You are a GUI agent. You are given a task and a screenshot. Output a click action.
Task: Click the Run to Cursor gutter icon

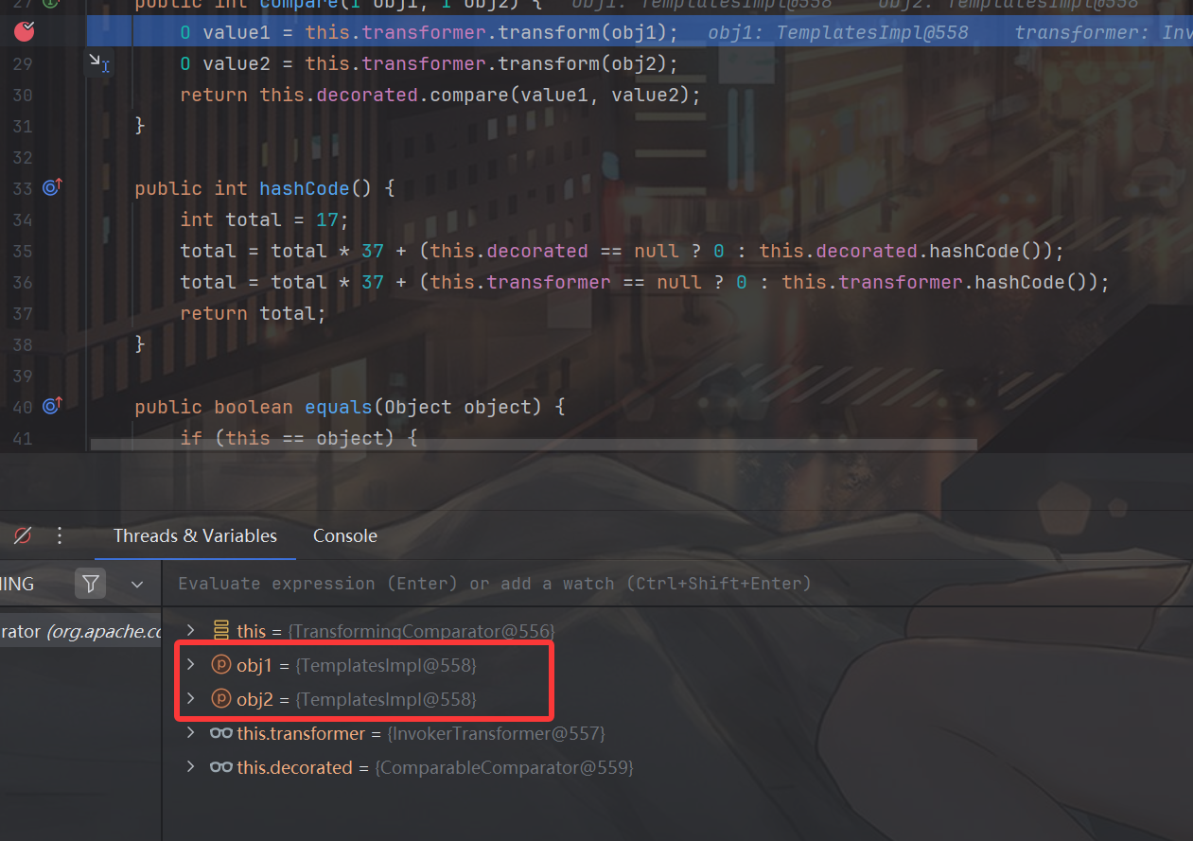pyautogui.click(x=96, y=62)
